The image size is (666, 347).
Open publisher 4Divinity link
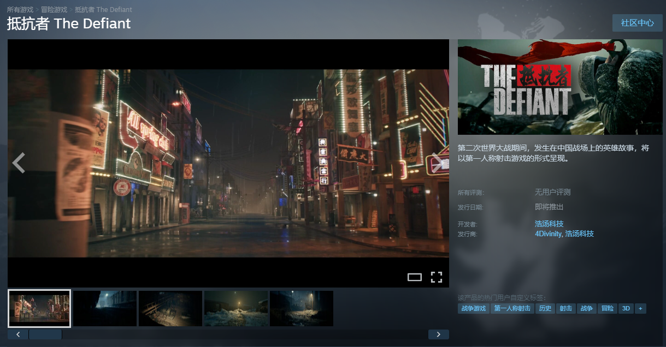547,234
